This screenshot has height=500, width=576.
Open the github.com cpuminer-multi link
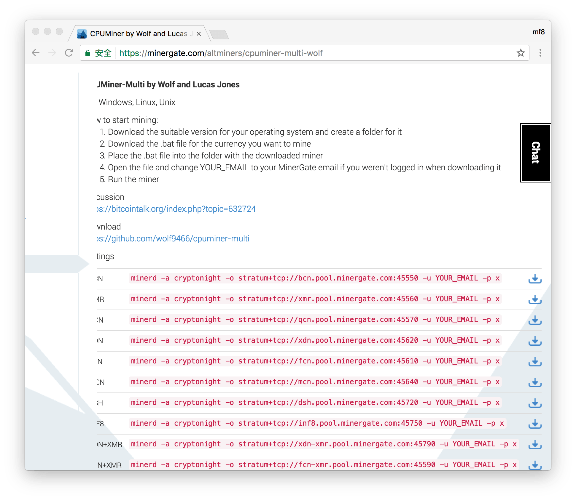[173, 238]
